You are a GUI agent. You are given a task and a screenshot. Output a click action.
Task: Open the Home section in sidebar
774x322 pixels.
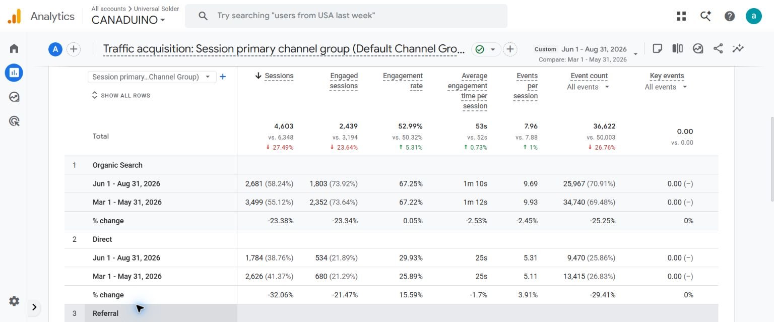14,48
